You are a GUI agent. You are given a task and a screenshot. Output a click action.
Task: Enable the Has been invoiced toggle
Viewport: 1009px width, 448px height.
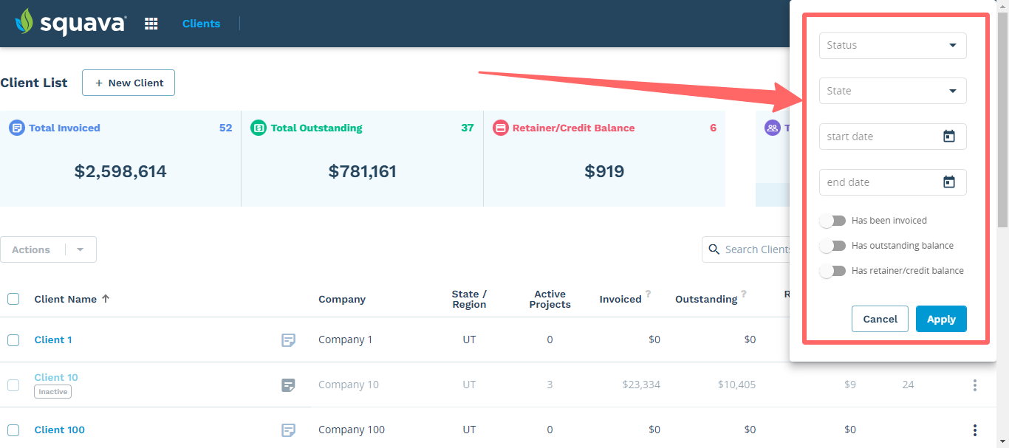coord(832,220)
